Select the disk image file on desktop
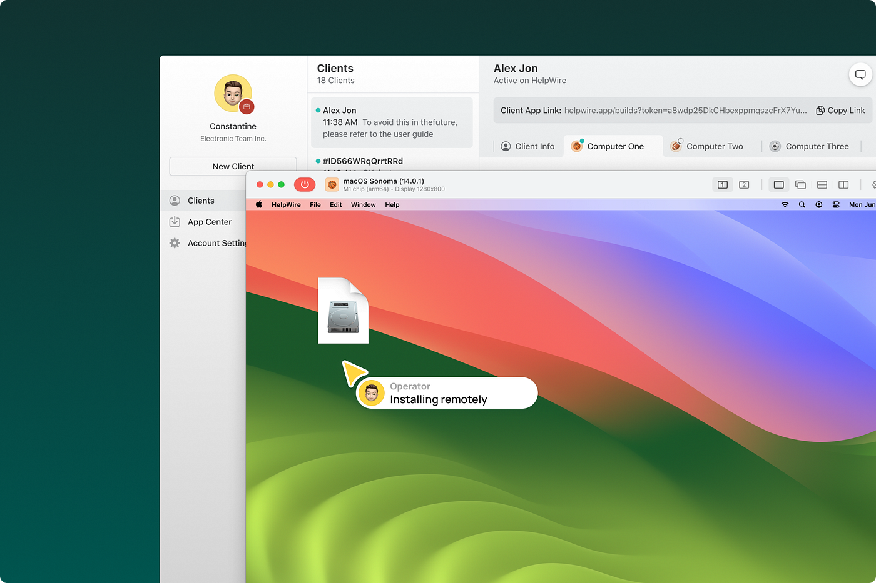The height and width of the screenshot is (583, 876). click(x=343, y=311)
